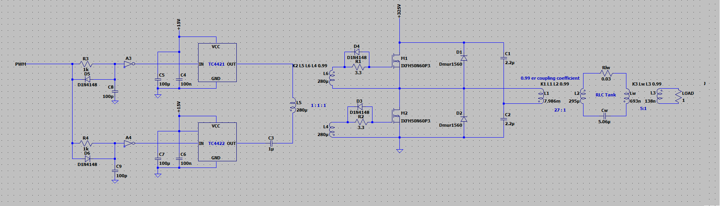Click the +325V supply label
The width and height of the screenshot is (720, 206).
pyautogui.click(x=399, y=10)
